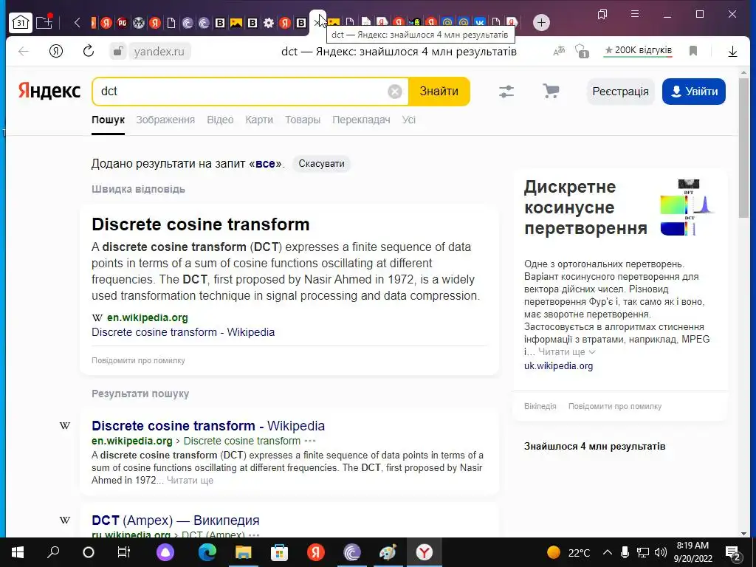
Task: Expand hidden system tray icons chevron
Action: tap(608, 552)
